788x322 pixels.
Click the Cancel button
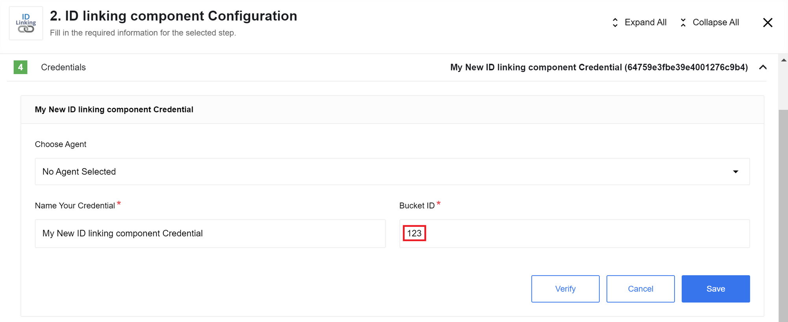pos(640,289)
